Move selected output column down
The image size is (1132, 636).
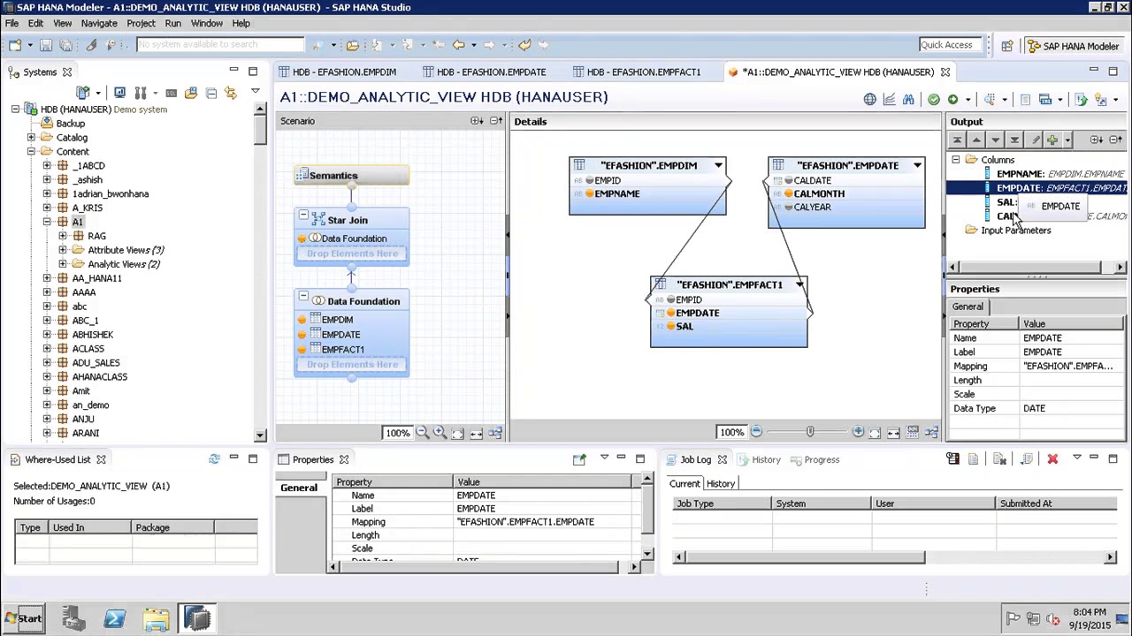995,140
